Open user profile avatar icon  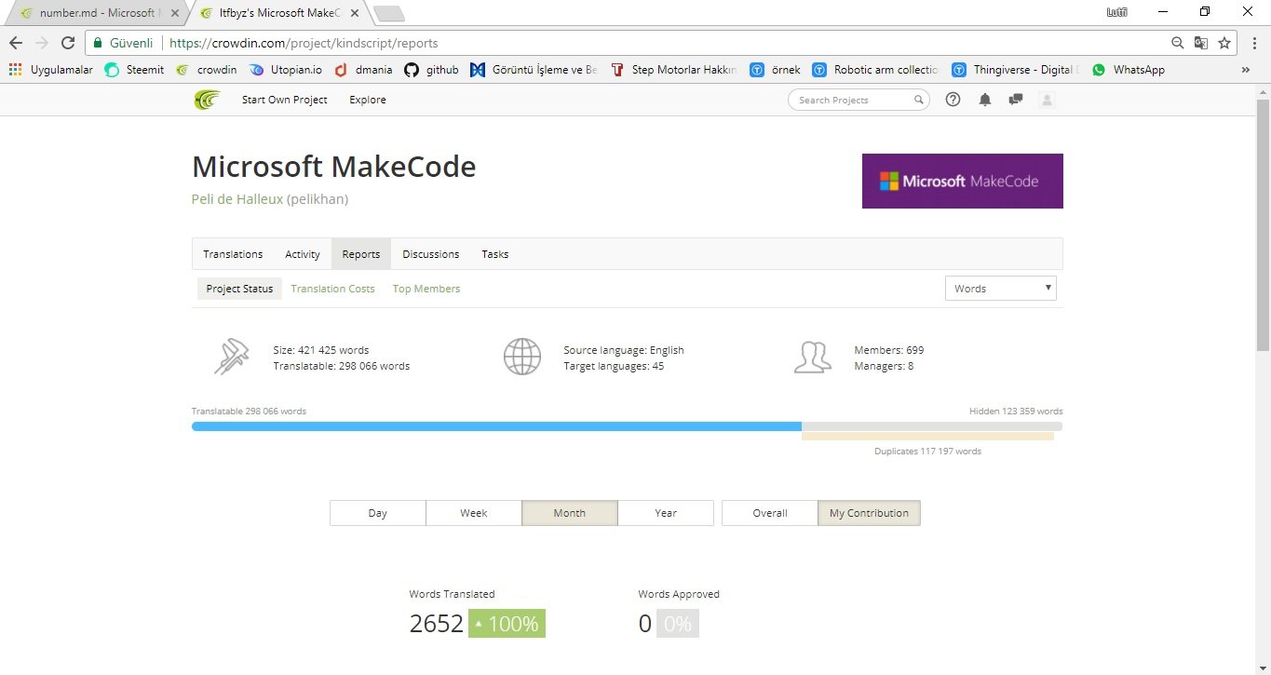[x=1047, y=100]
